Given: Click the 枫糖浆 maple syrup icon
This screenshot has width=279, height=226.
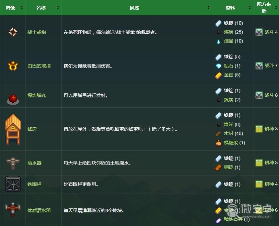Looking at the screenshot, I should [219, 143].
